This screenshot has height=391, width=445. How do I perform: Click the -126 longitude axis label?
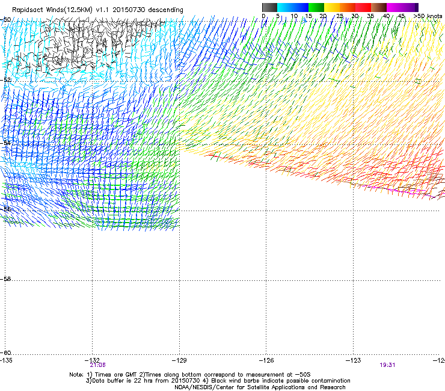coord(266,360)
